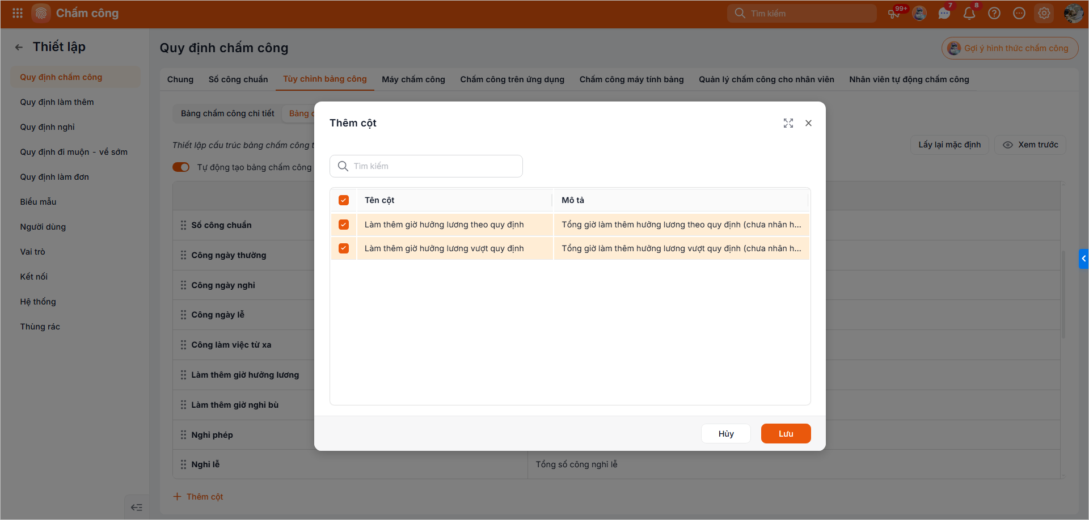Close the Thêm cột dialog
Screen dimensions: 1089x520
coord(808,123)
